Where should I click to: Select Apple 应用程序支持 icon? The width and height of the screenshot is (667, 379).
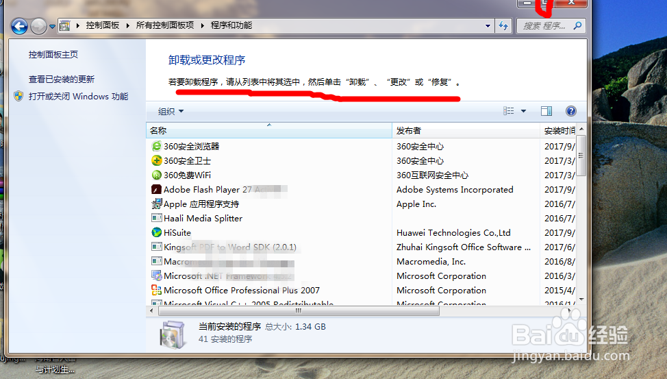tap(157, 204)
